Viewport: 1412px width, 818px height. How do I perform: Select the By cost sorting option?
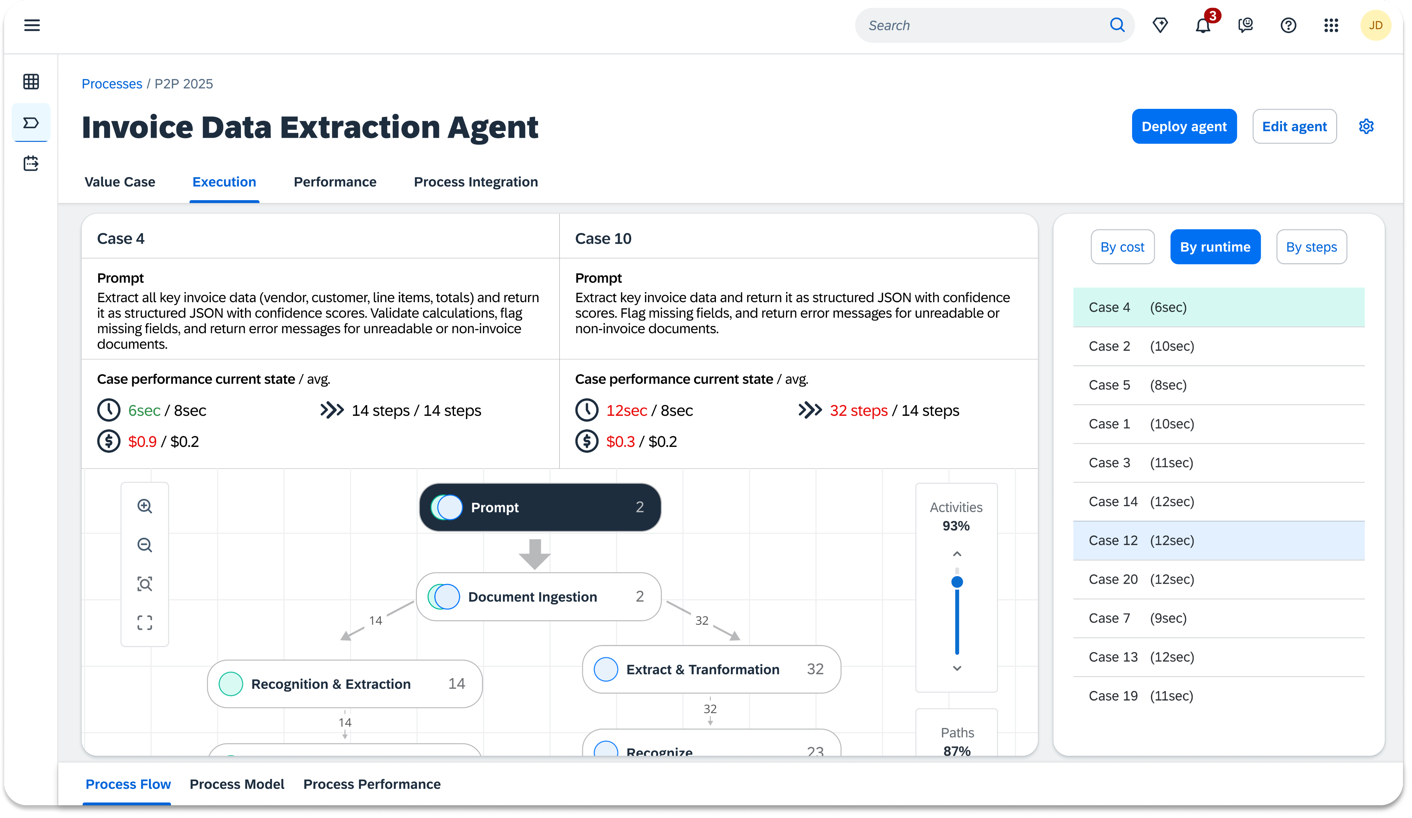point(1122,247)
